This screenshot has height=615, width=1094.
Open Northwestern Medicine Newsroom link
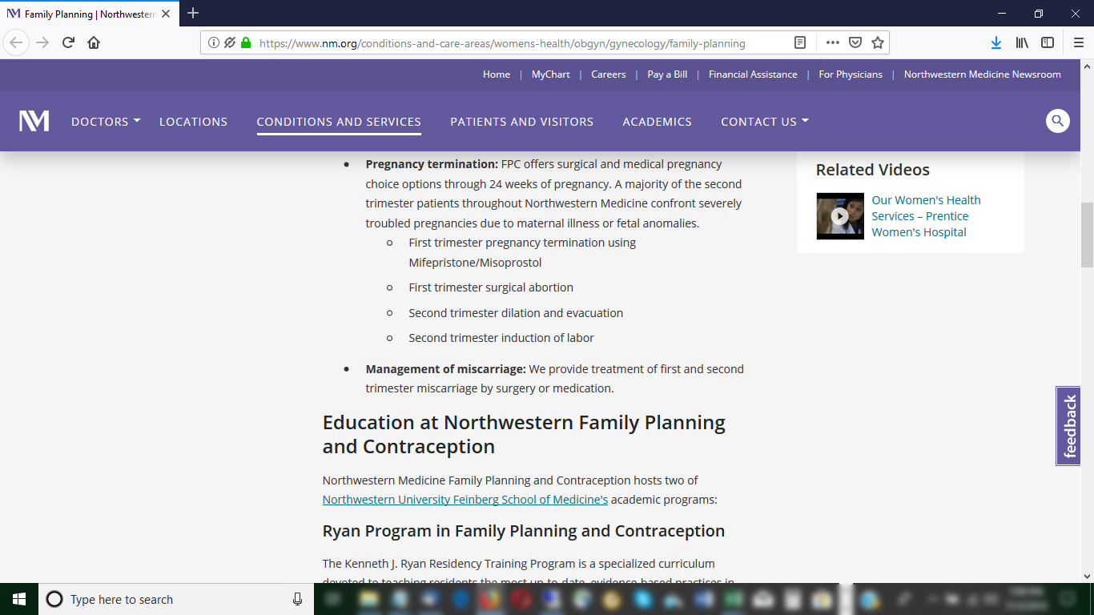(x=983, y=74)
